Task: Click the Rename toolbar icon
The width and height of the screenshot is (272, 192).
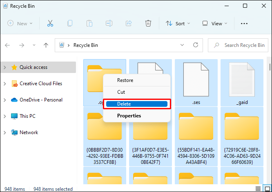Action: point(109,23)
